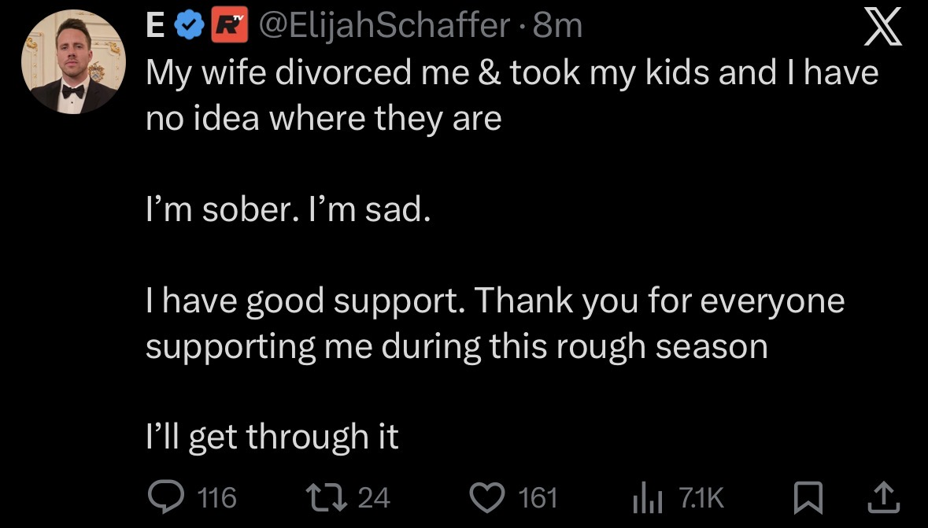Repost using the arrows icon
The height and width of the screenshot is (528, 928).
click(x=326, y=497)
